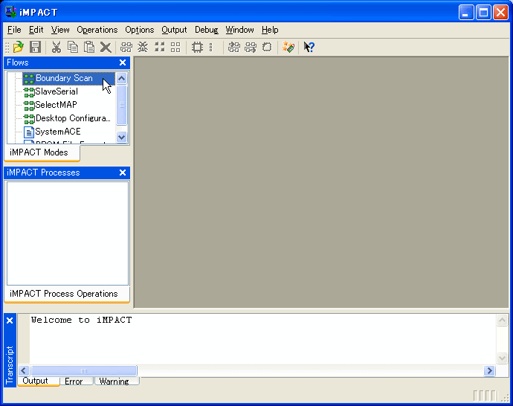
Task: Click the bug-shaped debug chain icon
Action: coord(143,47)
